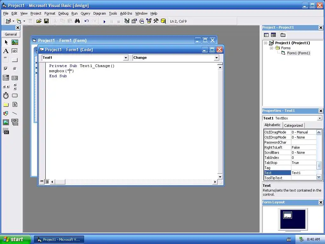Screen dimensions: 325x244
Task: Switch to Full Module View in the code window
Action: click(x=47, y=182)
